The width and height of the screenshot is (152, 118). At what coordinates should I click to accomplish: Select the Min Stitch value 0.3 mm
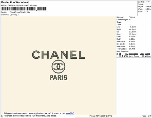pyautogui.click(x=132, y=44)
